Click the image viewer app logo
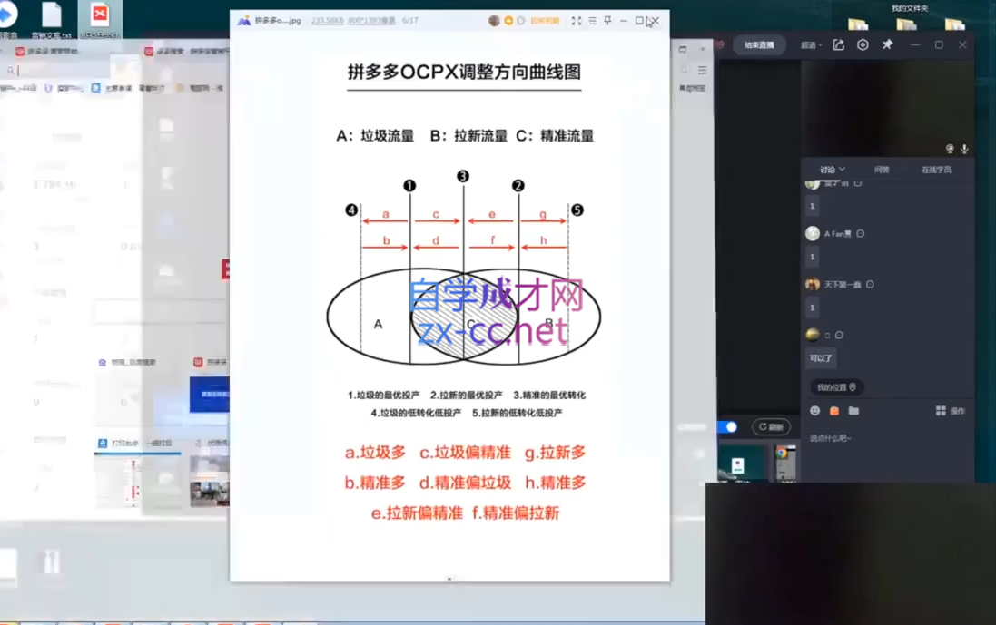 pyautogui.click(x=244, y=21)
